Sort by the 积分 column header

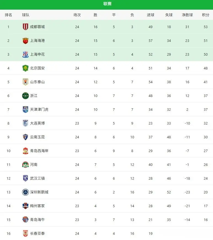(206, 15)
